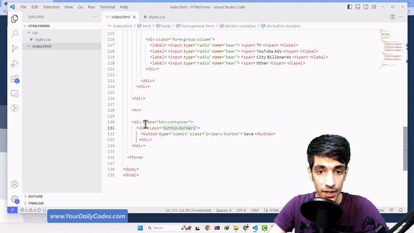This screenshot has height=233, width=414.
Task: Open the Selection menu
Action: (x=51, y=7)
